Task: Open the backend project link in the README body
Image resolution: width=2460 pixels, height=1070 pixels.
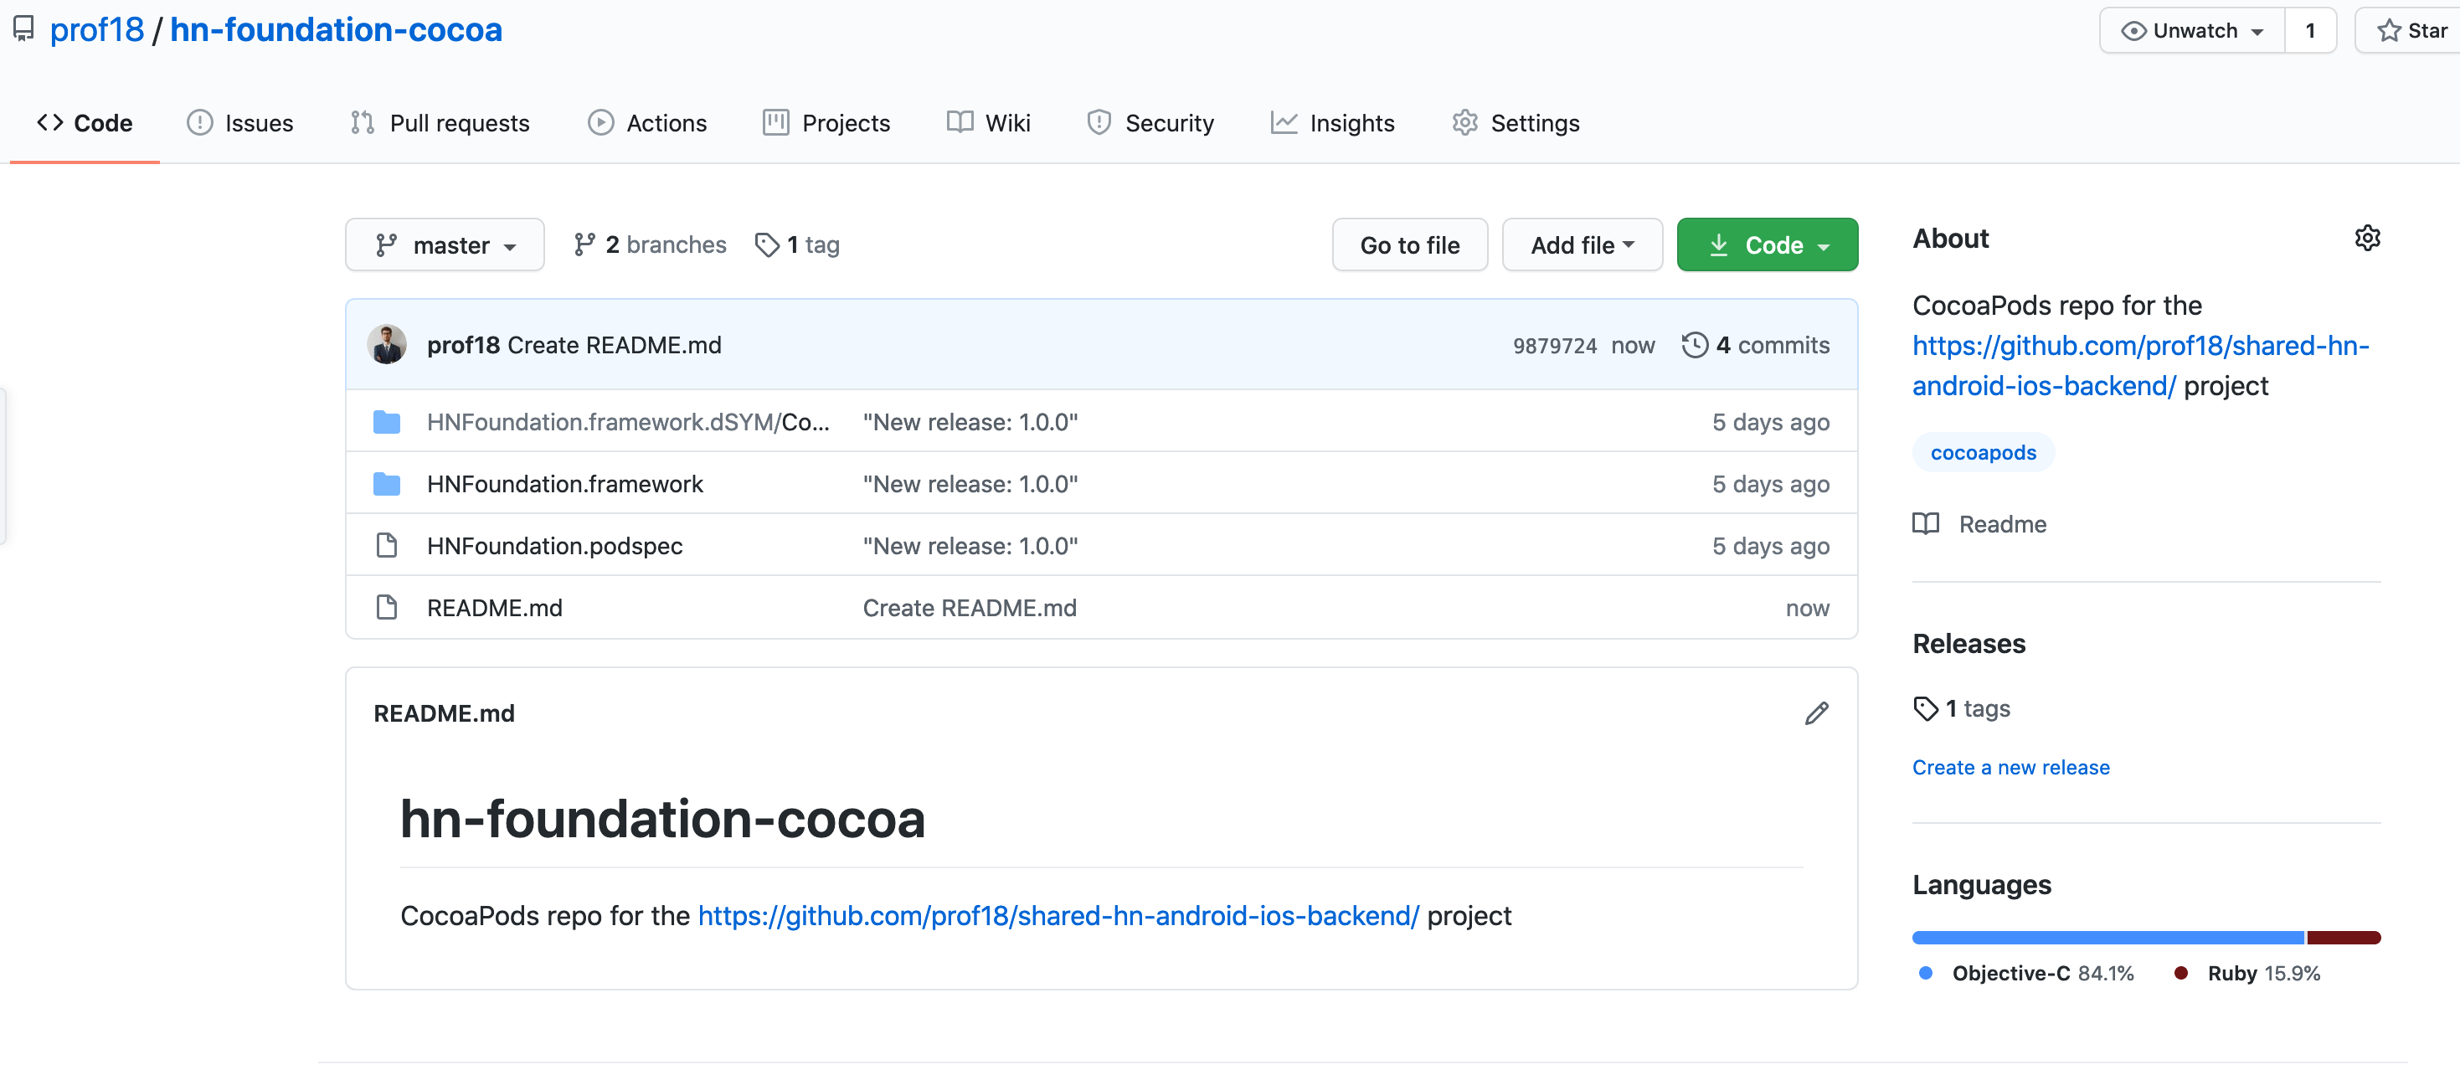Action: 1059,915
